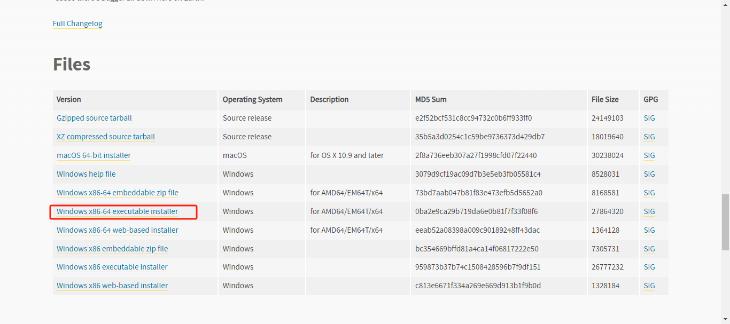The width and height of the screenshot is (730, 324).
Task: Click Windows x86 web-based installer link
Action: (112, 286)
